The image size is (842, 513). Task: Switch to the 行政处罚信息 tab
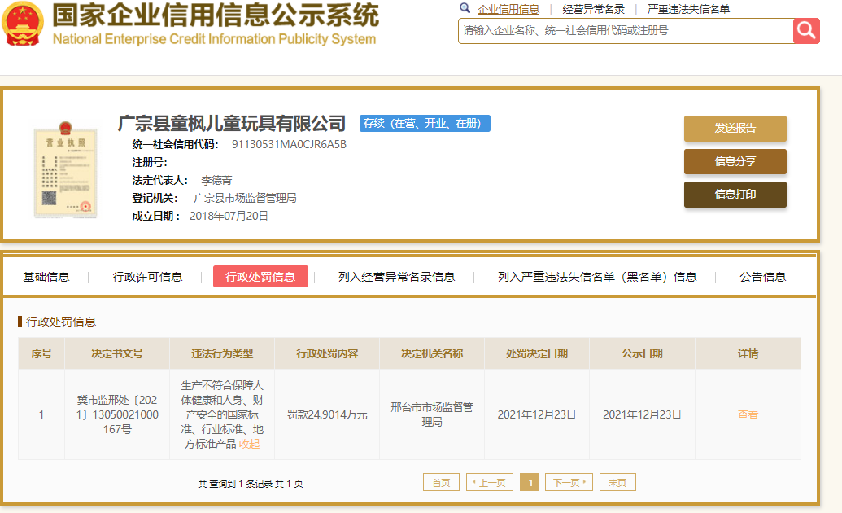[x=260, y=276]
